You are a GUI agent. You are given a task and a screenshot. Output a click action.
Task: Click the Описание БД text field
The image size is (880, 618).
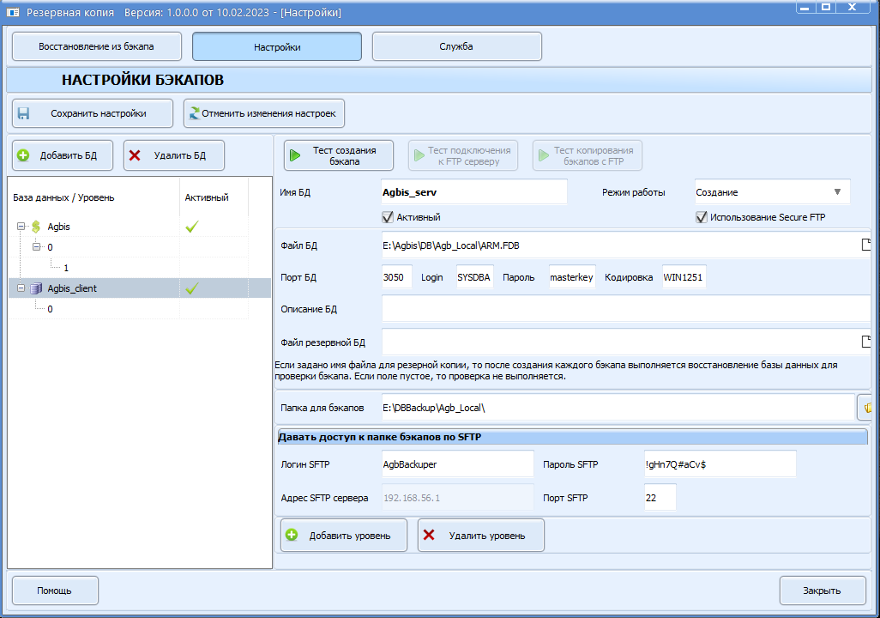(x=626, y=309)
